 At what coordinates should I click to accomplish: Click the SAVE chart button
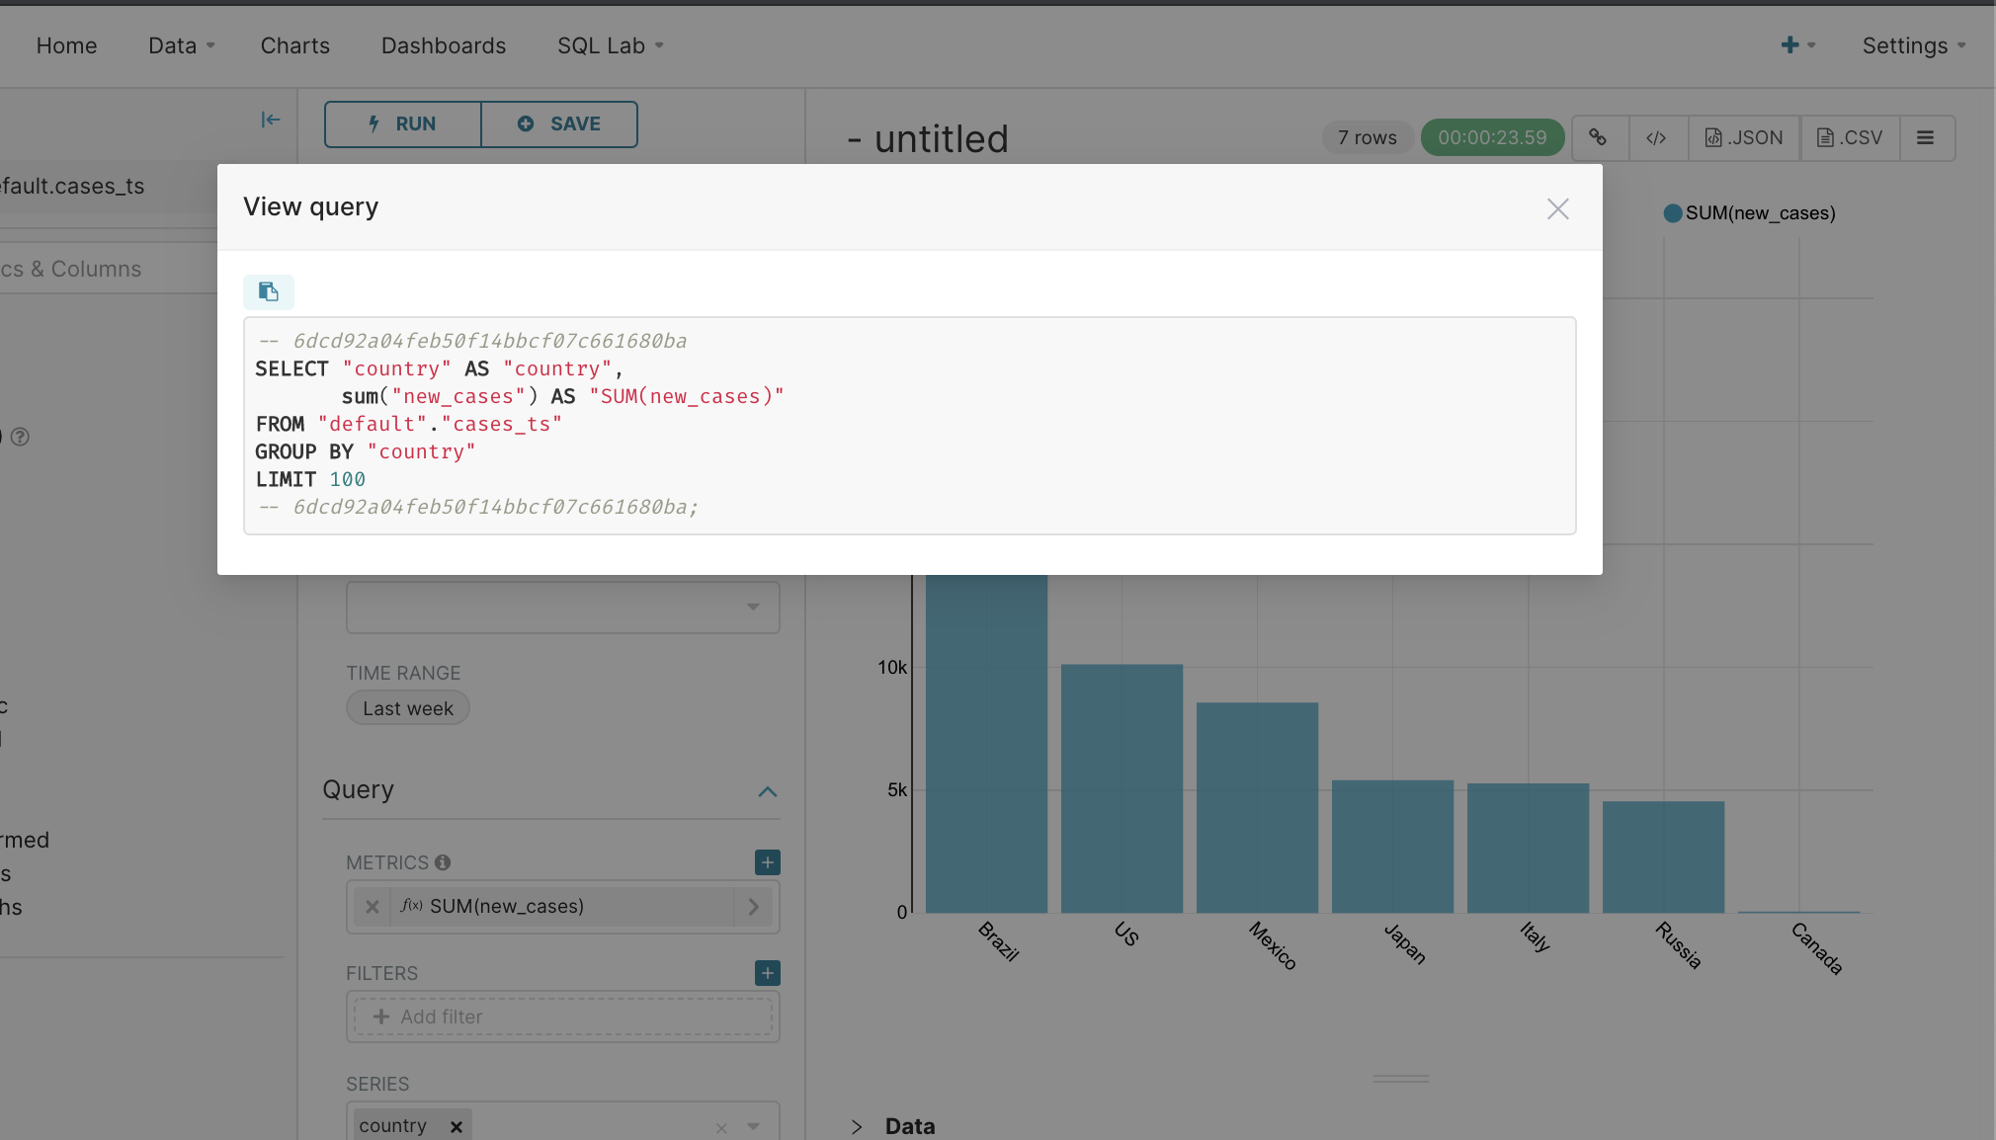(559, 123)
